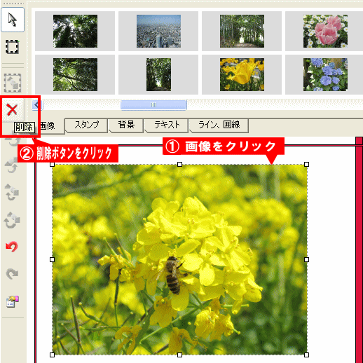This screenshot has height=363, width=363.
Task: Click the send backward layer order icon
Action: pyautogui.click(x=12, y=220)
